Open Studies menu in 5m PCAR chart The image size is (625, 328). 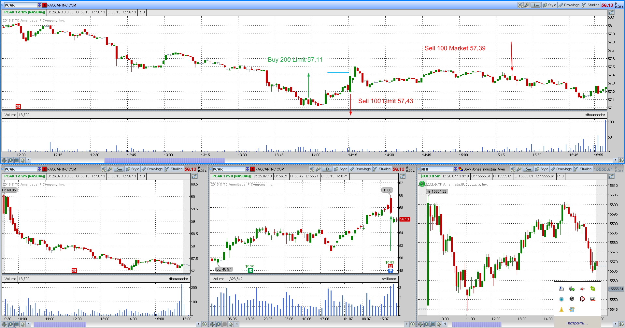[x=174, y=169]
